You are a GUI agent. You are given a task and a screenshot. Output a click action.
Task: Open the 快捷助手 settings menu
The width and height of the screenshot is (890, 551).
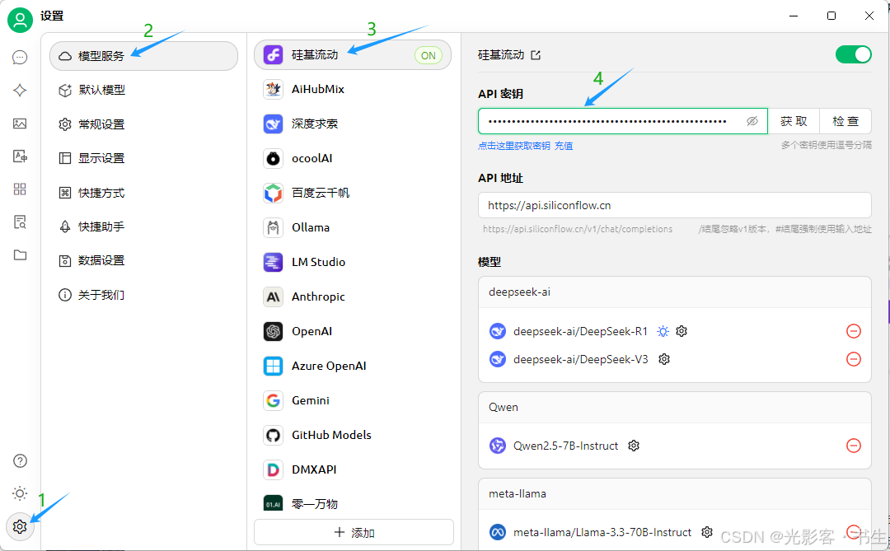pyautogui.click(x=143, y=227)
